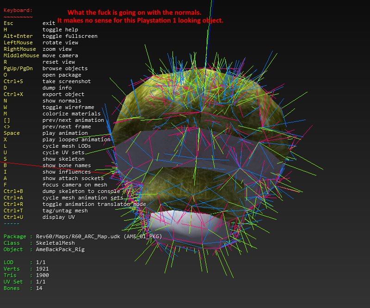
Task: Click the 'dump info' text
Action: [x=57, y=88]
